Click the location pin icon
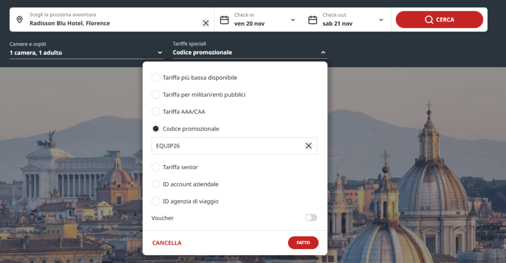 (19, 20)
